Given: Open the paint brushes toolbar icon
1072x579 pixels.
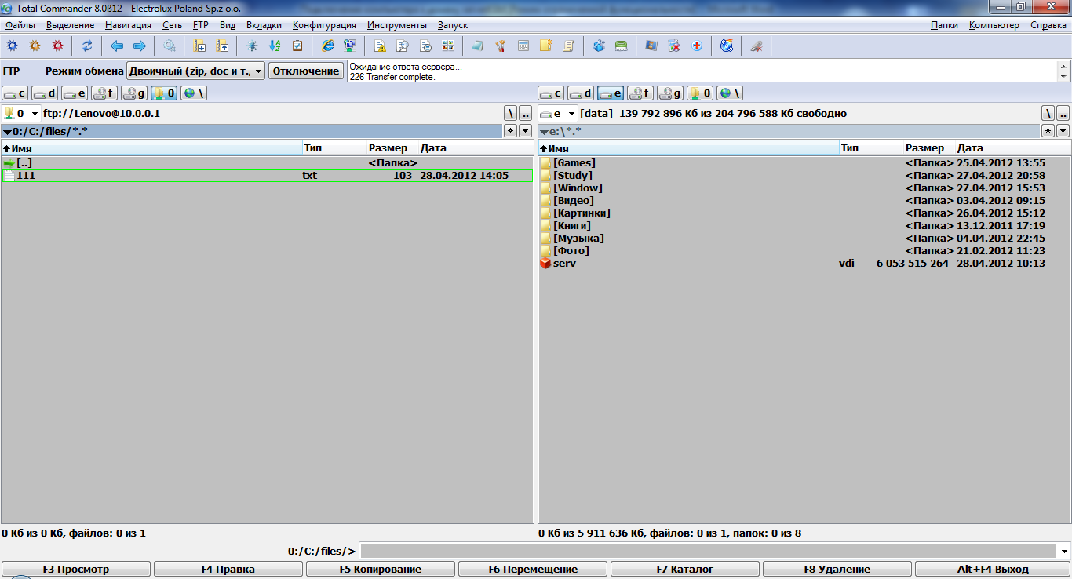Looking at the screenshot, I should (x=501, y=46).
